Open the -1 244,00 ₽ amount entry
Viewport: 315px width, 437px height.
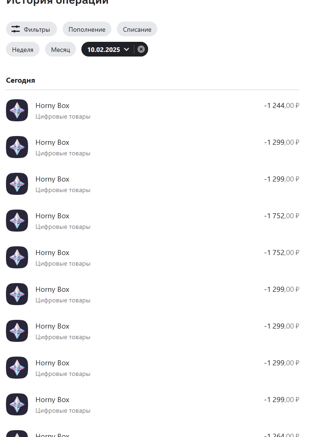click(x=281, y=106)
